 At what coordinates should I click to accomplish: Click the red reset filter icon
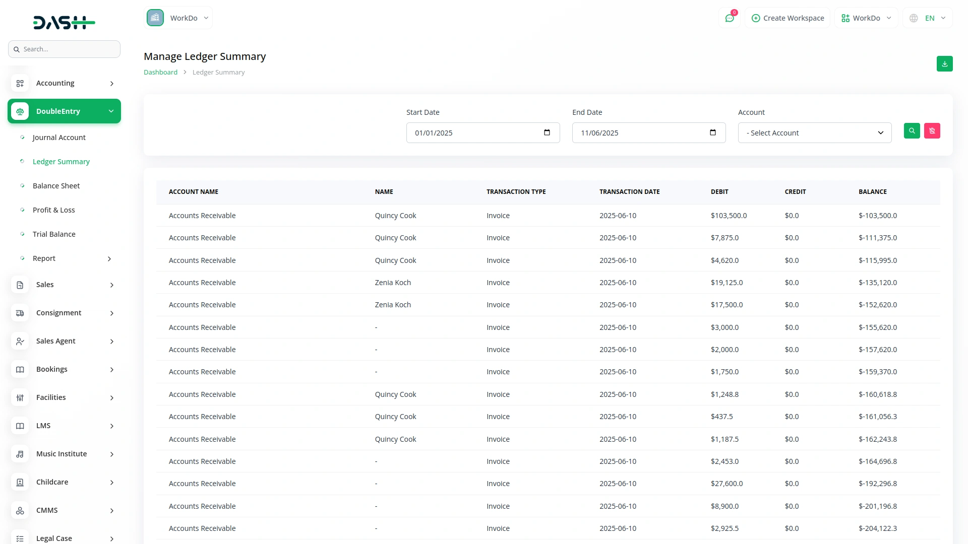click(932, 131)
